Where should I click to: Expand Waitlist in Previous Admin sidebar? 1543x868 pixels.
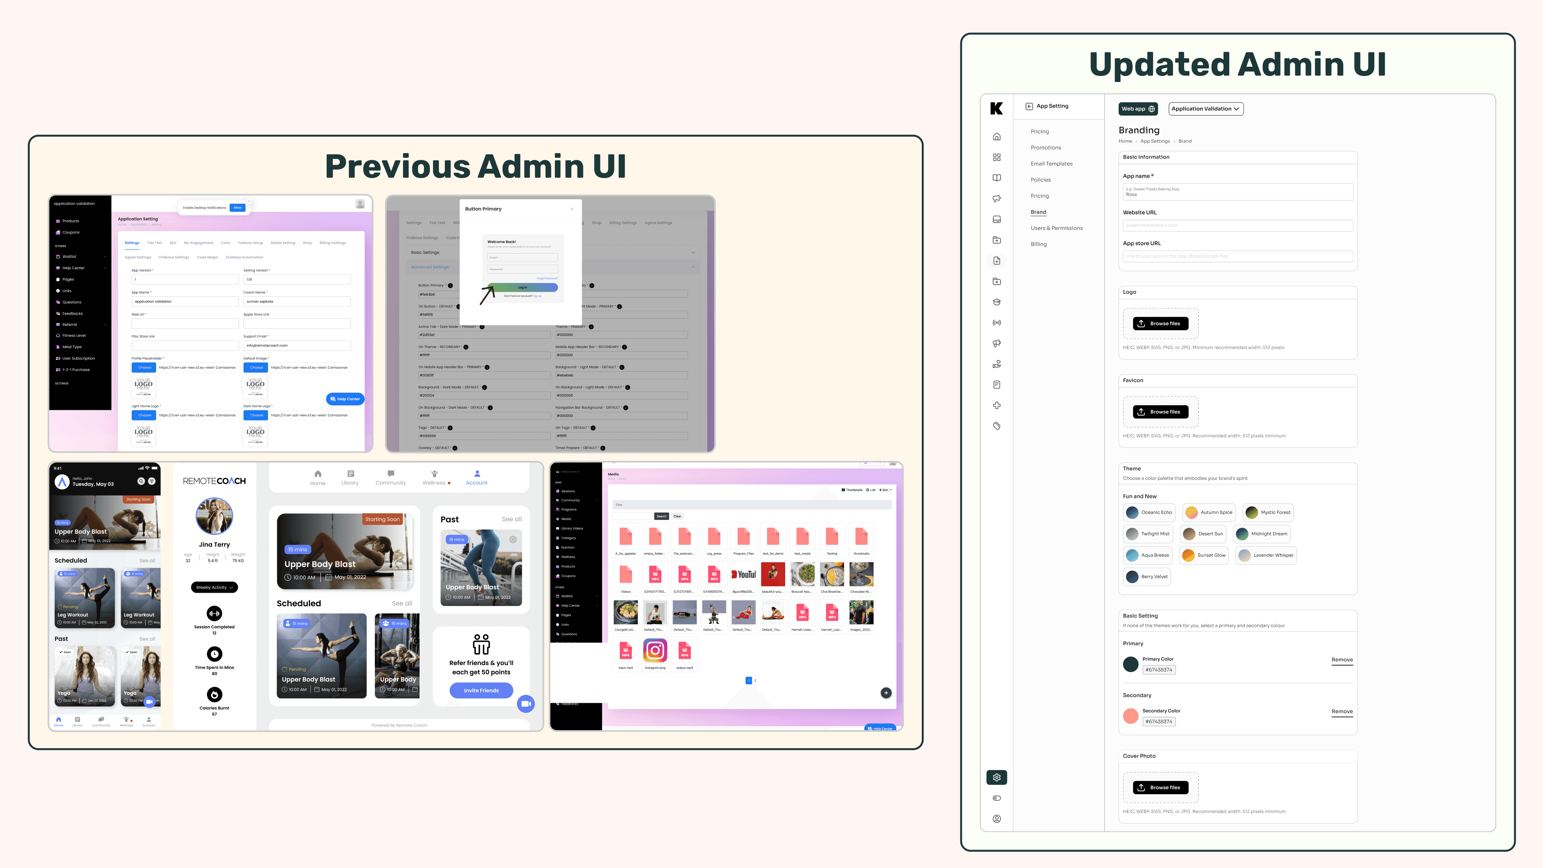tap(80, 256)
